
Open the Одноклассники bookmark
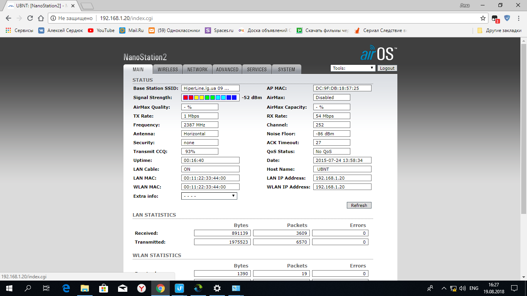[x=174, y=30]
